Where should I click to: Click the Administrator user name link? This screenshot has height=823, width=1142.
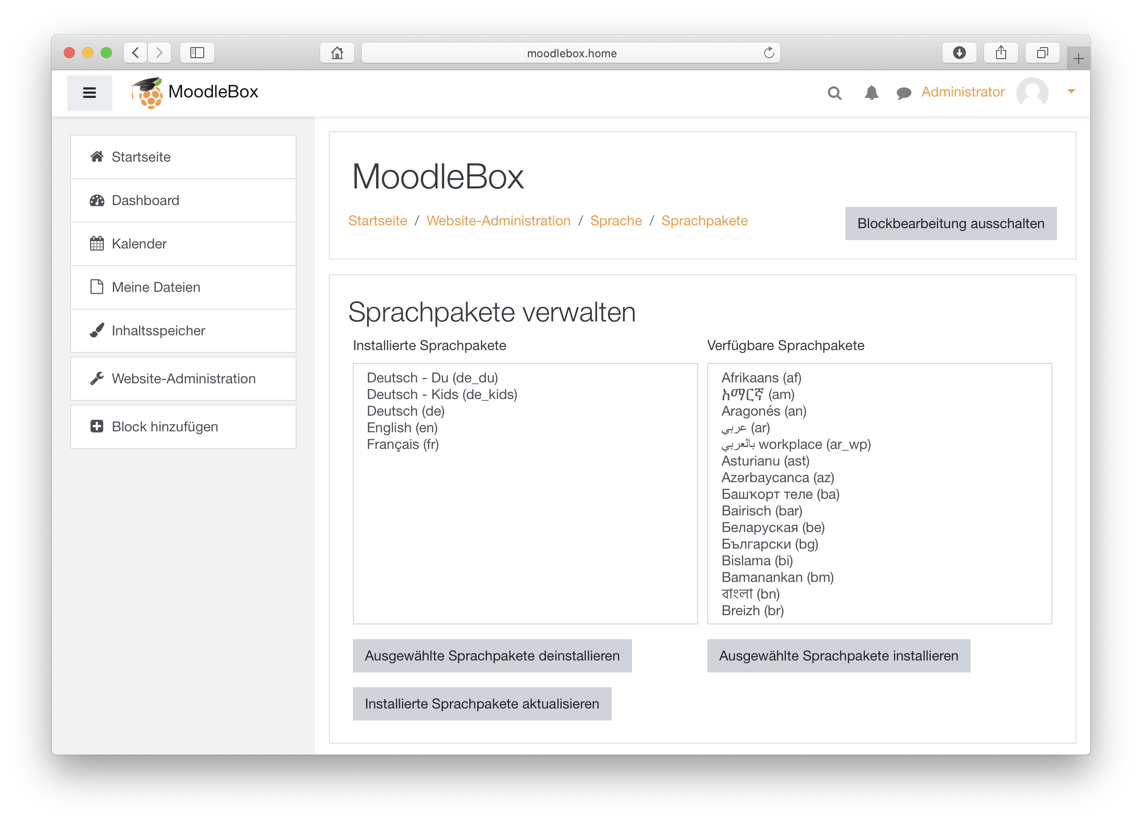click(963, 92)
